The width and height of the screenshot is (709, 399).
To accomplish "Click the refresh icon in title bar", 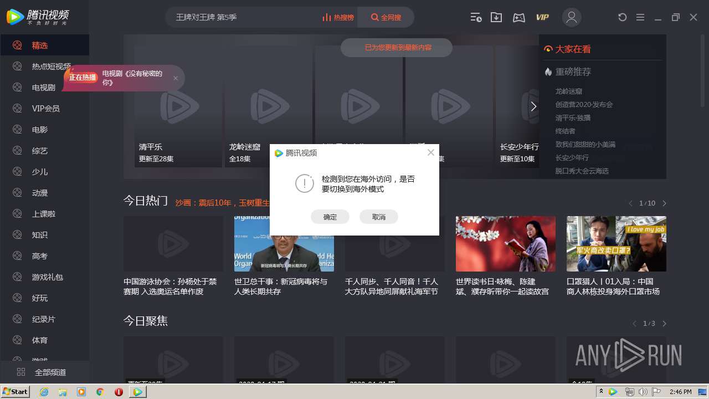I will pyautogui.click(x=622, y=17).
